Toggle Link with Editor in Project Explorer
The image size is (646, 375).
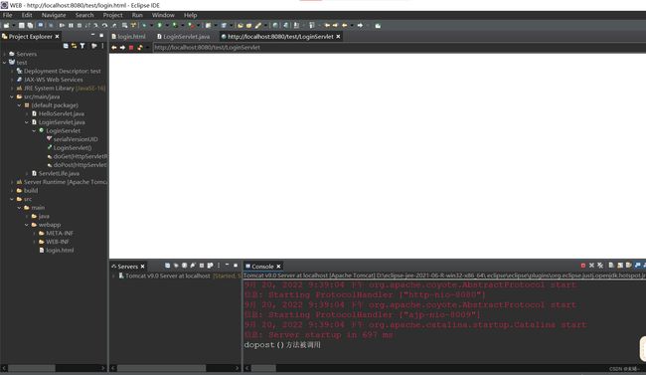pos(75,46)
